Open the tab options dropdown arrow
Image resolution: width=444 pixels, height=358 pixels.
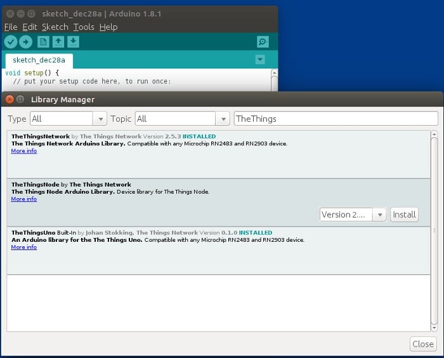(260, 60)
